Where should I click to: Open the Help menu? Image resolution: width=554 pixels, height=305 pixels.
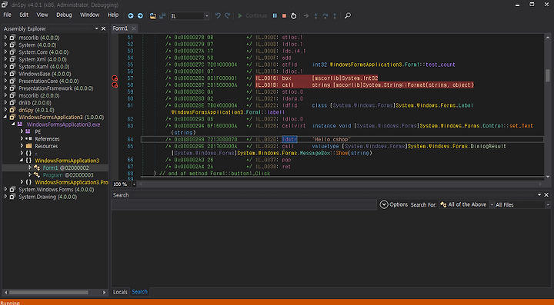pyautogui.click(x=113, y=15)
